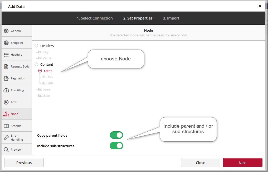This screenshot has width=268, height=172.
Task: Choose the Content node radio button
Action: tap(36, 64)
